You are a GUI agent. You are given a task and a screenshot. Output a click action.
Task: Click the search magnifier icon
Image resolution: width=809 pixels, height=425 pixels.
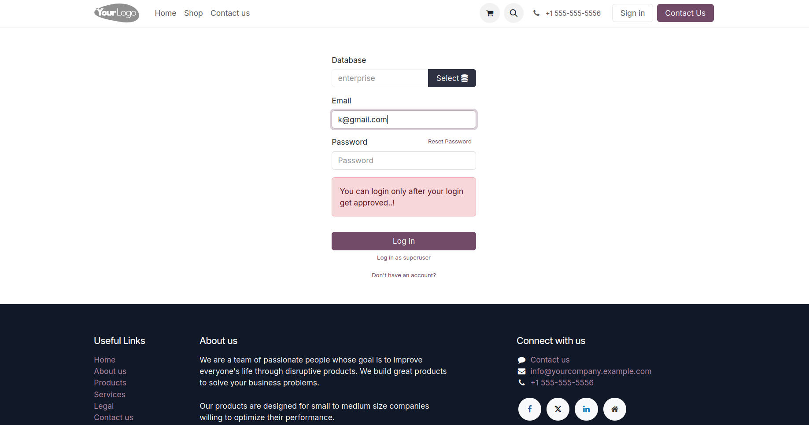(x=513, y=13)
